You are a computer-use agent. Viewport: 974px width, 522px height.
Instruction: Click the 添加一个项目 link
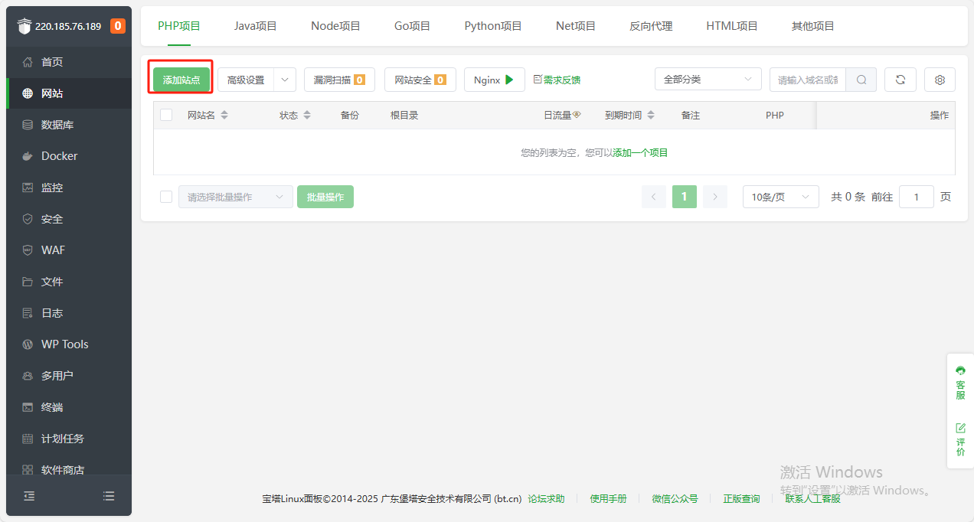[x=640, y=153]
